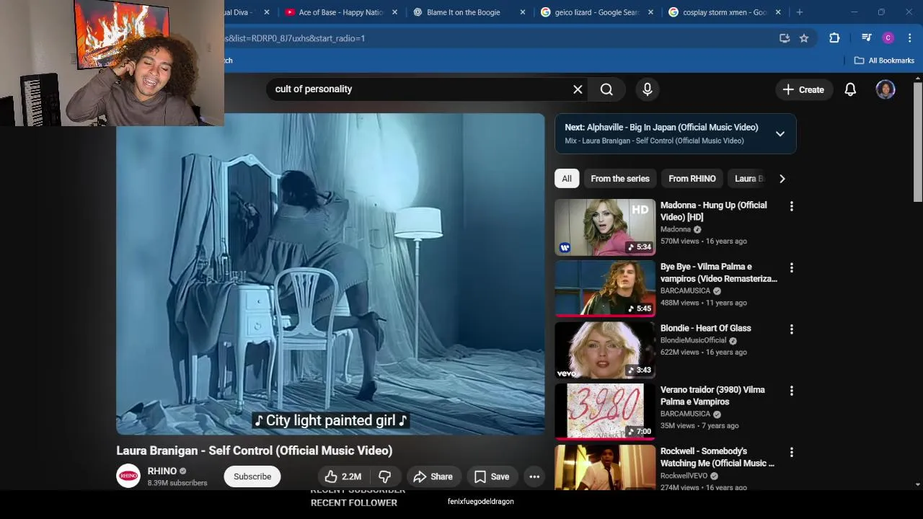Open options for Blondie Heart Of Glass
The height and width of the screenshot is (519, 923).
tap(791, 329)
